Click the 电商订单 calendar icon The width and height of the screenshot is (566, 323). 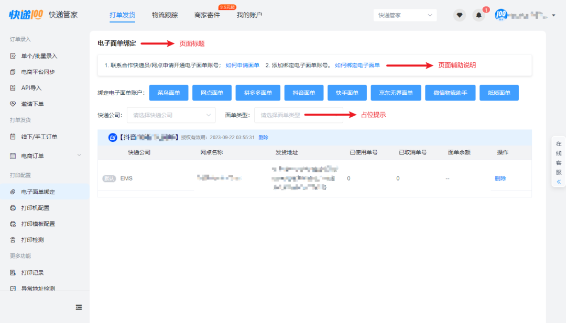tap(13, 155)
